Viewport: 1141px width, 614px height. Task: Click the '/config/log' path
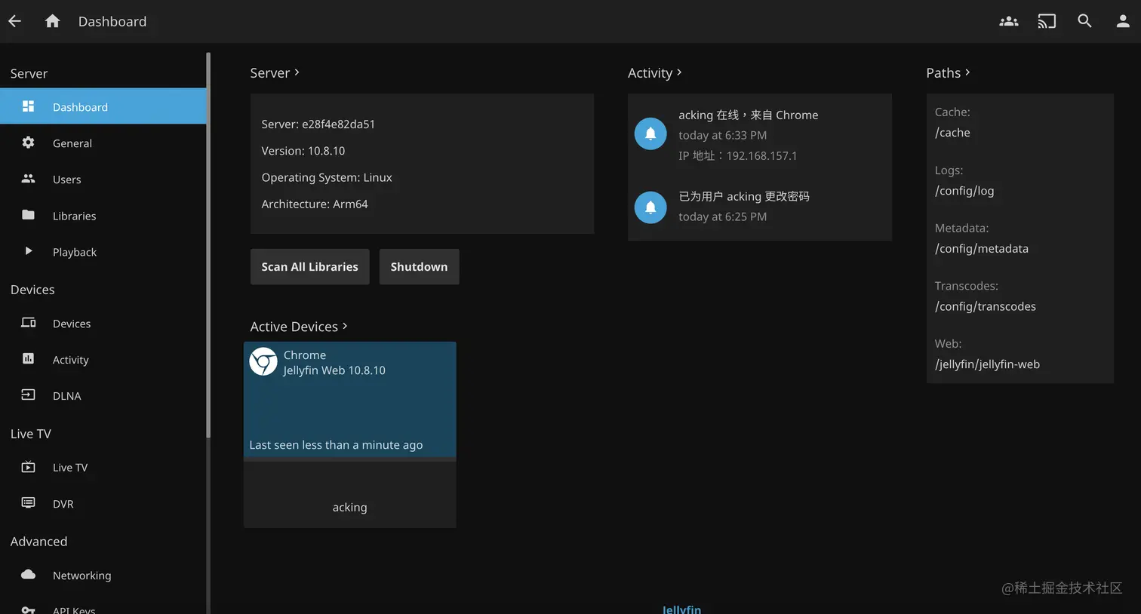click(964, 191)
